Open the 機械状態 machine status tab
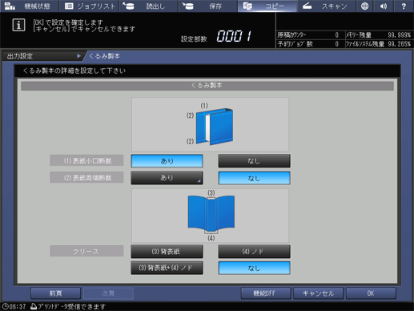 pos(29,6)
